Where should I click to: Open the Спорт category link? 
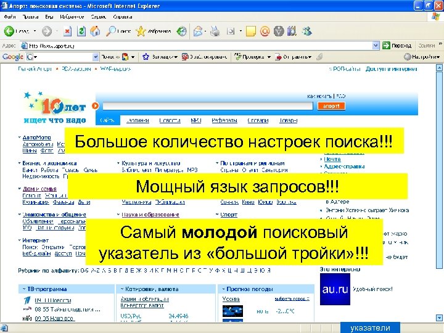(229, 215)
